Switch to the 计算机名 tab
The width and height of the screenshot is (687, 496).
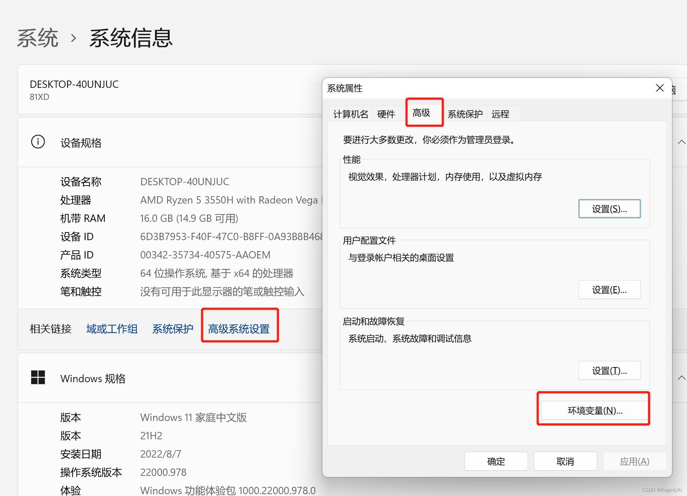pos(351,114)
